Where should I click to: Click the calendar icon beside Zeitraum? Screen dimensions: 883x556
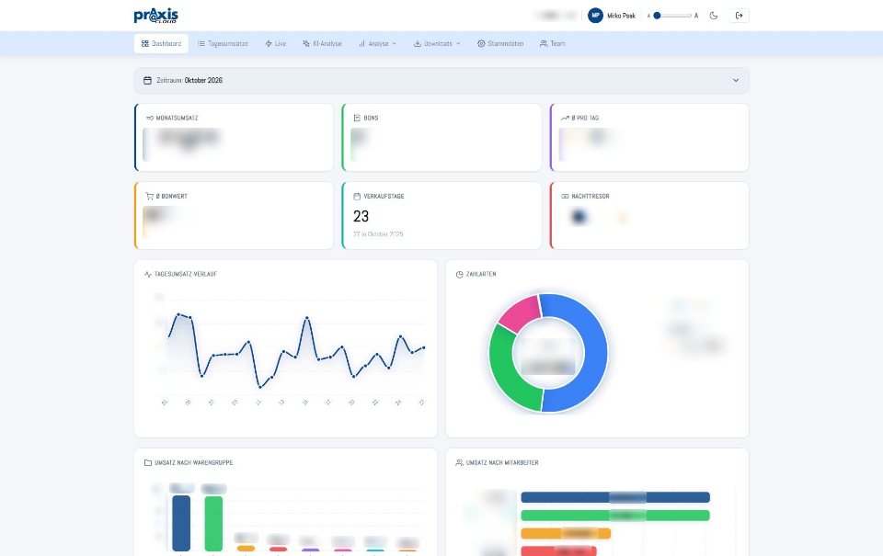coord(147,81)
